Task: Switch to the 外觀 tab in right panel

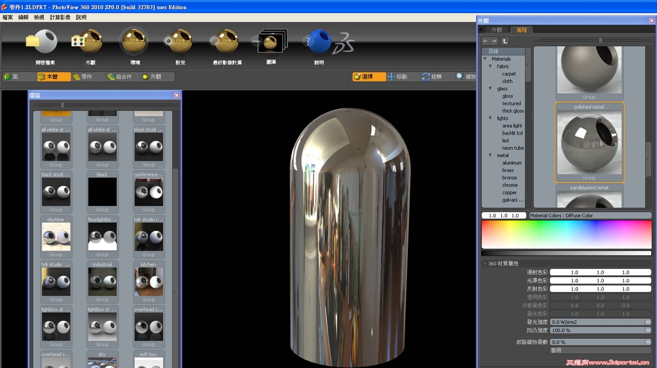Action: click(x=497, y=30)
